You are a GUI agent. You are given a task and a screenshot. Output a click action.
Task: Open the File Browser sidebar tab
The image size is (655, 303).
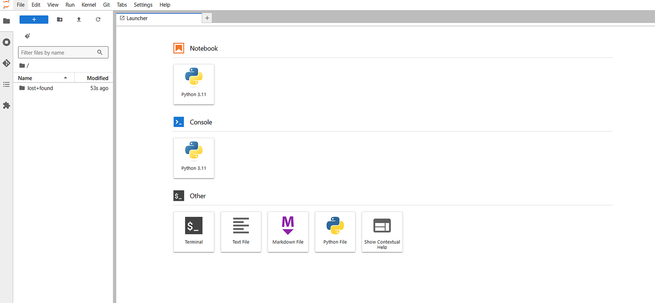click(x=6, y=21)
